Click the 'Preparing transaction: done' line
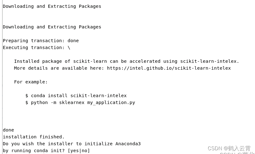Image resolution: width=255 pixels, height=154 pixels. (41, 41)
